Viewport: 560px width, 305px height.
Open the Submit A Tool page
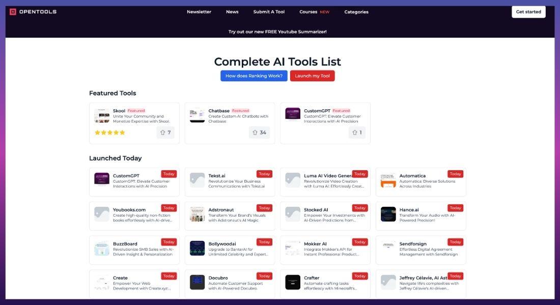[x=269, y=12]
